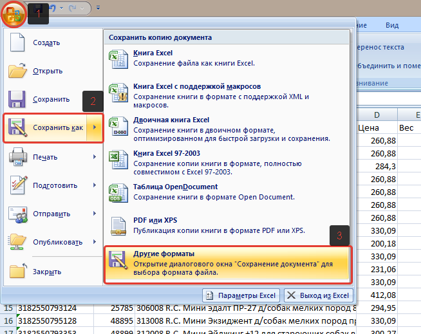
Task: Expand the Печать submenu arrow
Action: click(x=95, y=156)
